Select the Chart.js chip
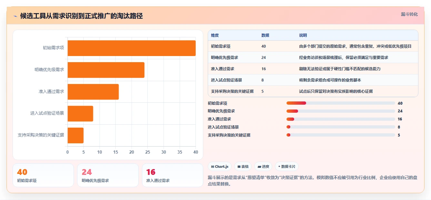 220,167
